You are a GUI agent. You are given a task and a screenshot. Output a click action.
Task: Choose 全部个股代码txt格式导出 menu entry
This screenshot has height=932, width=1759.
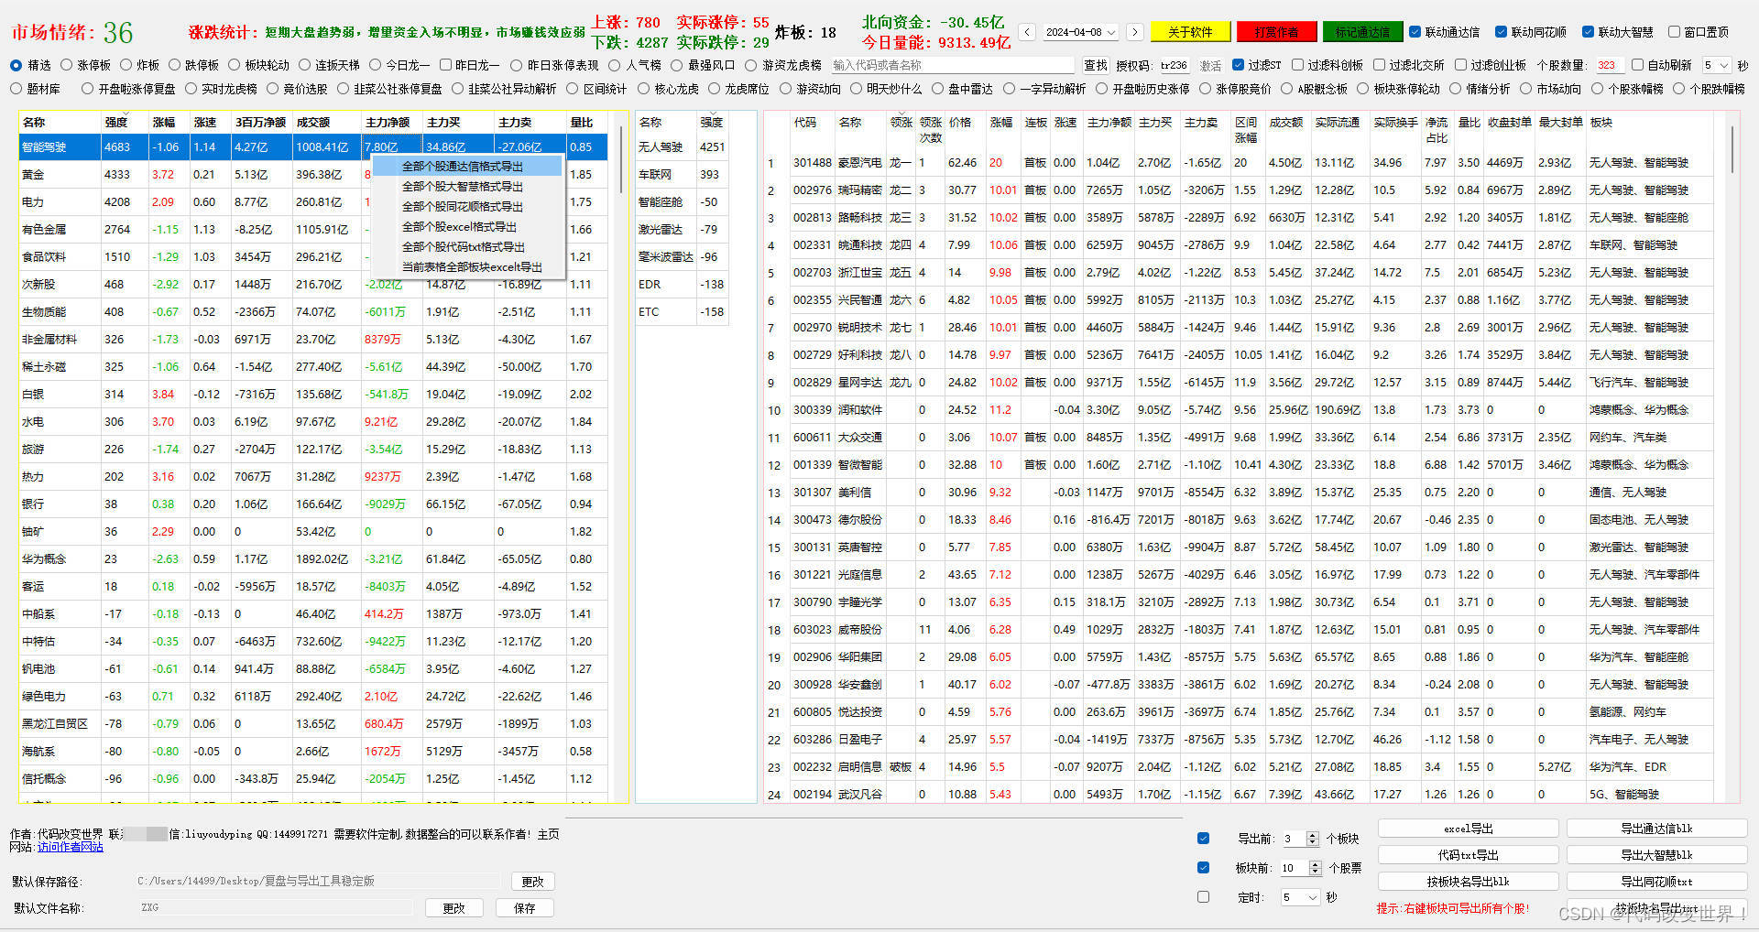tap(466, 246)
